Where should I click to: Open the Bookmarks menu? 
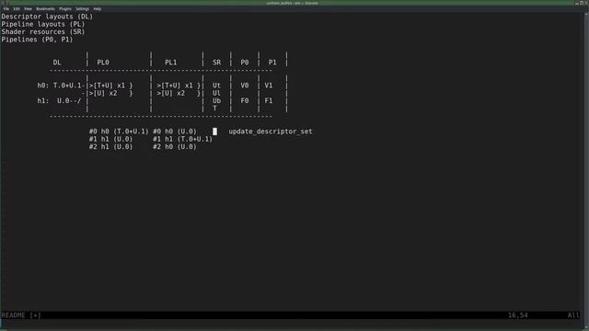point(45,8)
